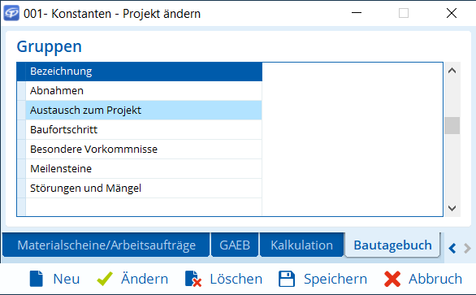Show next tabs with right arrow
Image resolution: width=476 pixels, height=295 pixels.
point(468,248)
